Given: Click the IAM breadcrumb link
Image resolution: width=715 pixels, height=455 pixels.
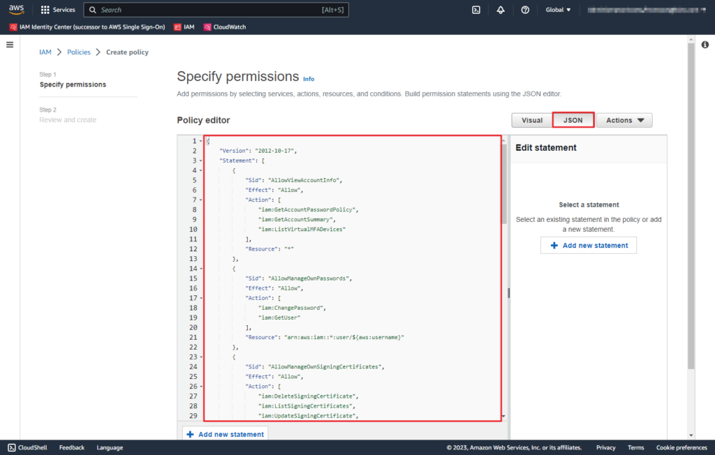Looking at the screenshot, I should pos(45,52).
